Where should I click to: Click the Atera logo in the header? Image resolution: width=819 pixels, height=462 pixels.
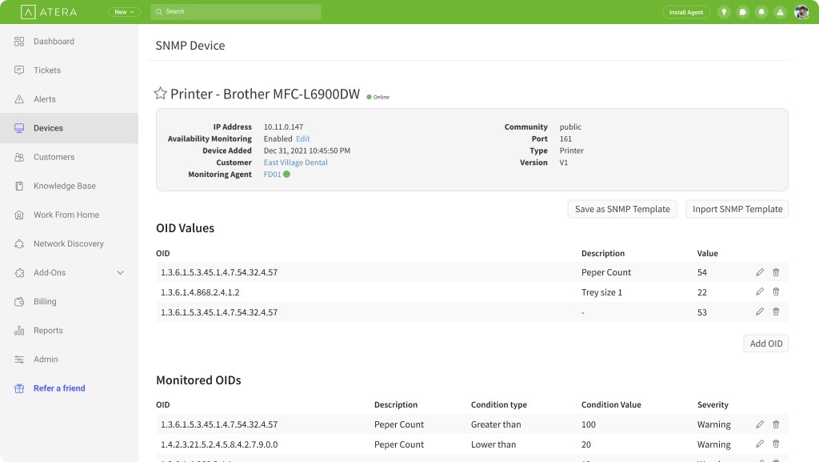tap(49, 12)
